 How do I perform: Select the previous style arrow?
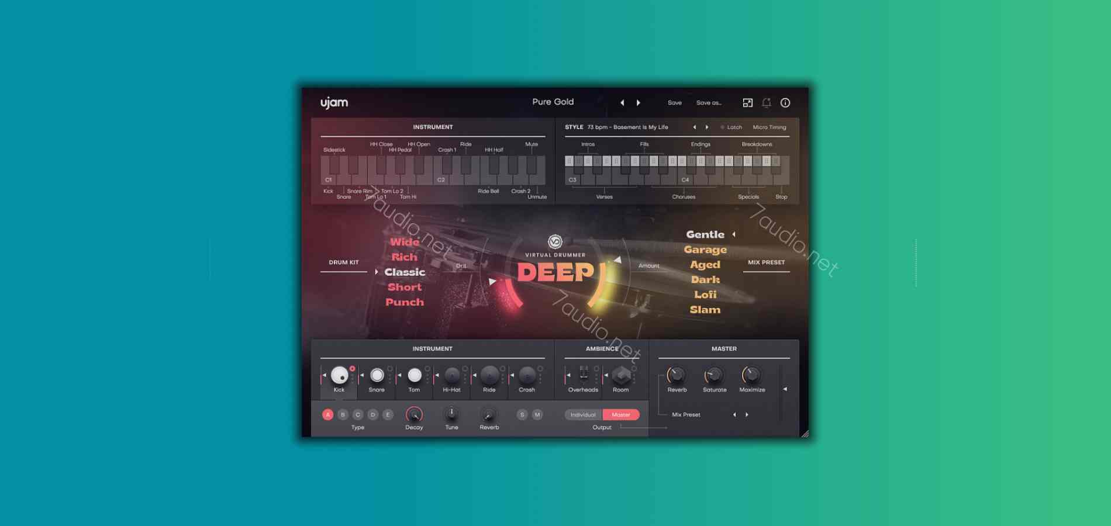click(695, 127)
